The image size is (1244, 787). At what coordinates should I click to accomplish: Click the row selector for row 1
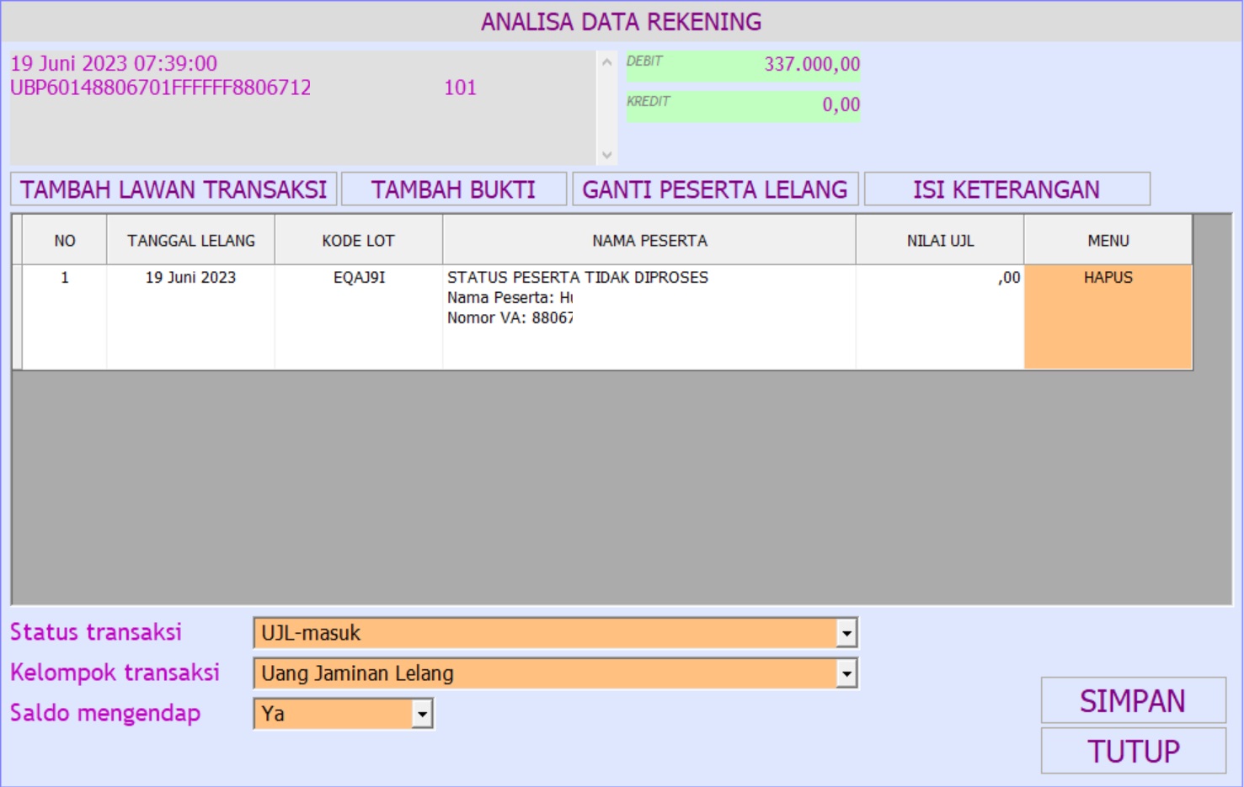coord(17,316)
